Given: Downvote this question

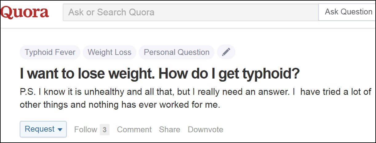Looking at the screenshot, I should point(206,129).
